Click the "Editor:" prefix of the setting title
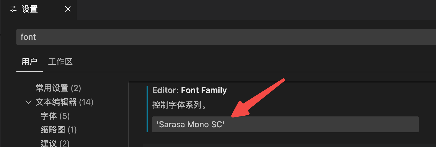 point(165,90)
